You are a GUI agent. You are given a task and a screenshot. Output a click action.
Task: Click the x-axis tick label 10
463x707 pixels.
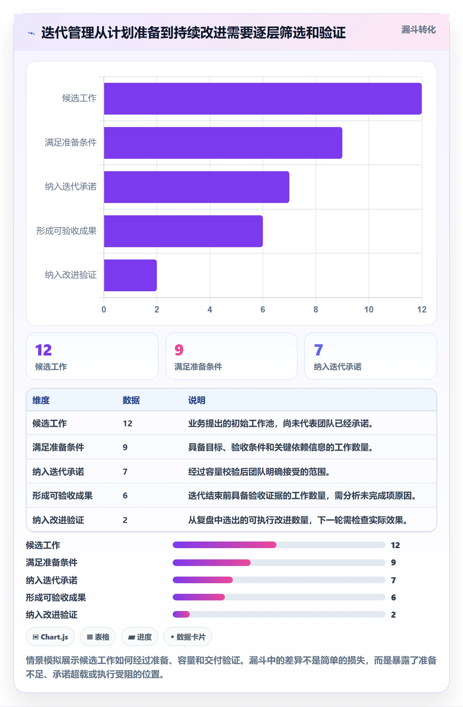coord(369,309)
